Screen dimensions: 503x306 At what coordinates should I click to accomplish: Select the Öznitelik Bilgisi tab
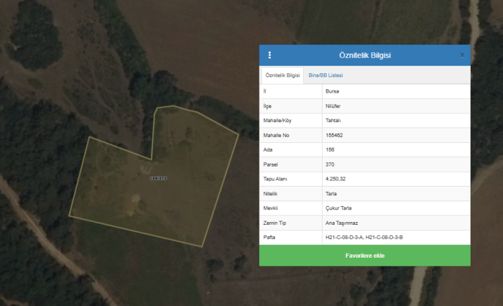(282, 75)
